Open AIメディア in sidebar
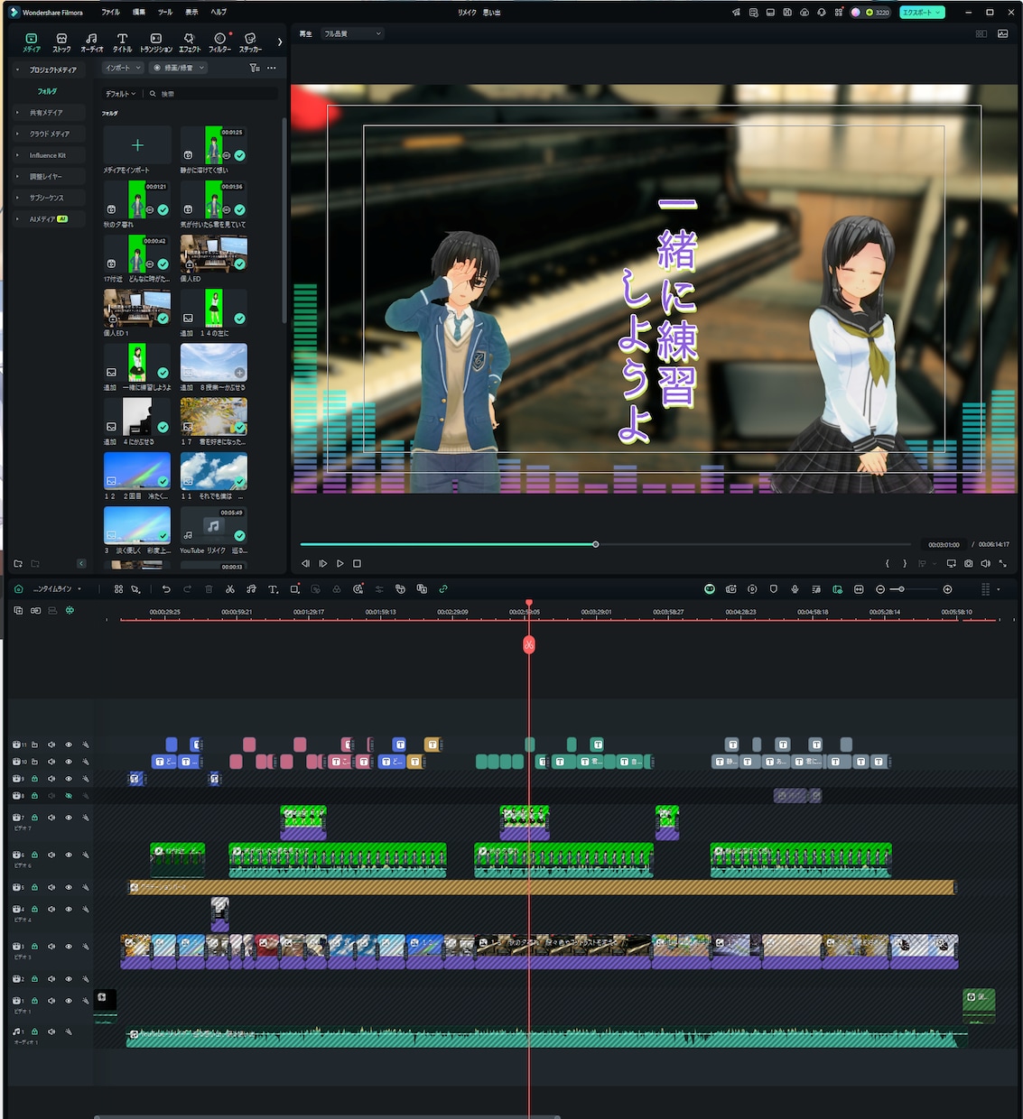Screen dimensions: 1023x1119 48,219
